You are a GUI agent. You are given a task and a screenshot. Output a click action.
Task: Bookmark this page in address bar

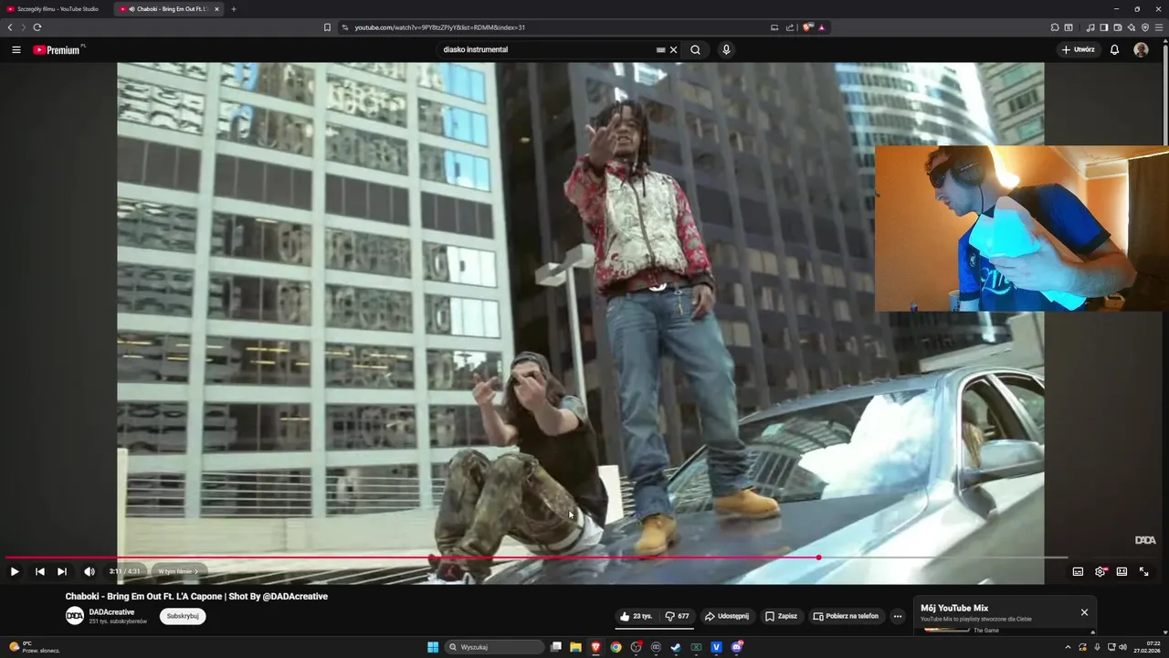tap(327, 27)
